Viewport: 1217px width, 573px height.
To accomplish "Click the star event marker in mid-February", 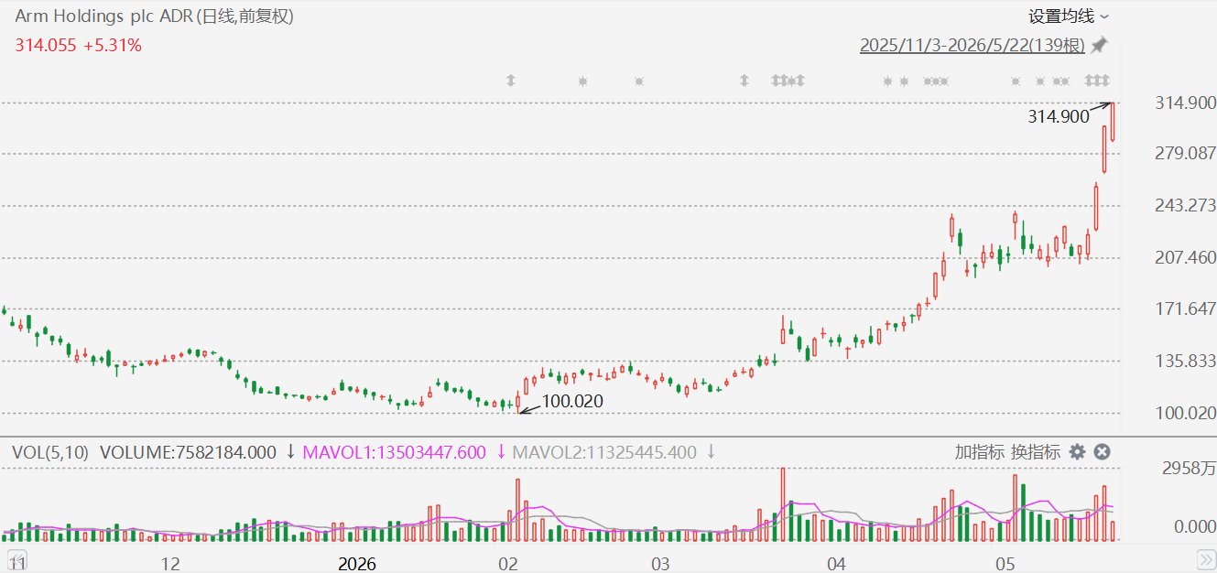I will click(x=582, y=81).
